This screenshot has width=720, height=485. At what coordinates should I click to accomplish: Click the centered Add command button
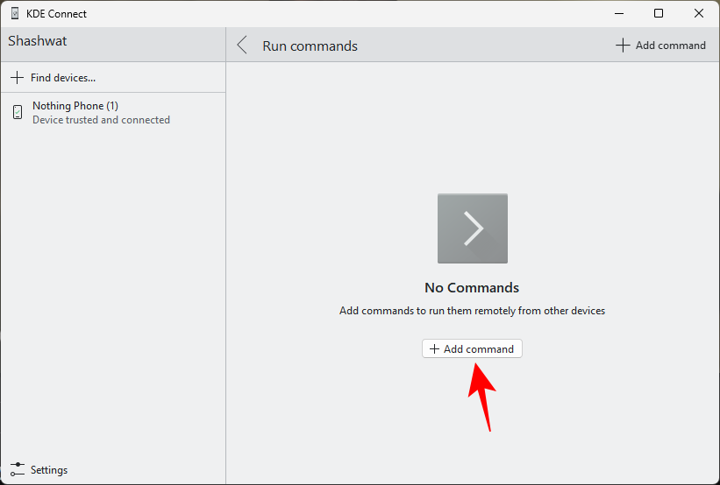(x=472, y=348)
